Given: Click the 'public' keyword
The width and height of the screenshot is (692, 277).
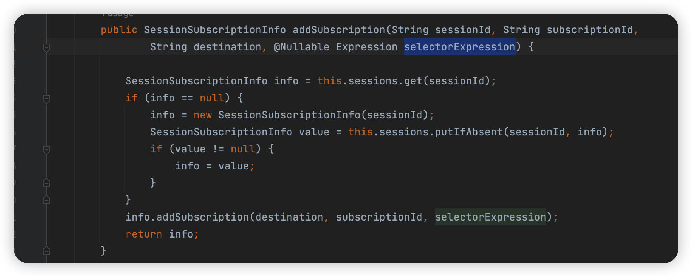Looking at the screenshot, I should point(119,30).
